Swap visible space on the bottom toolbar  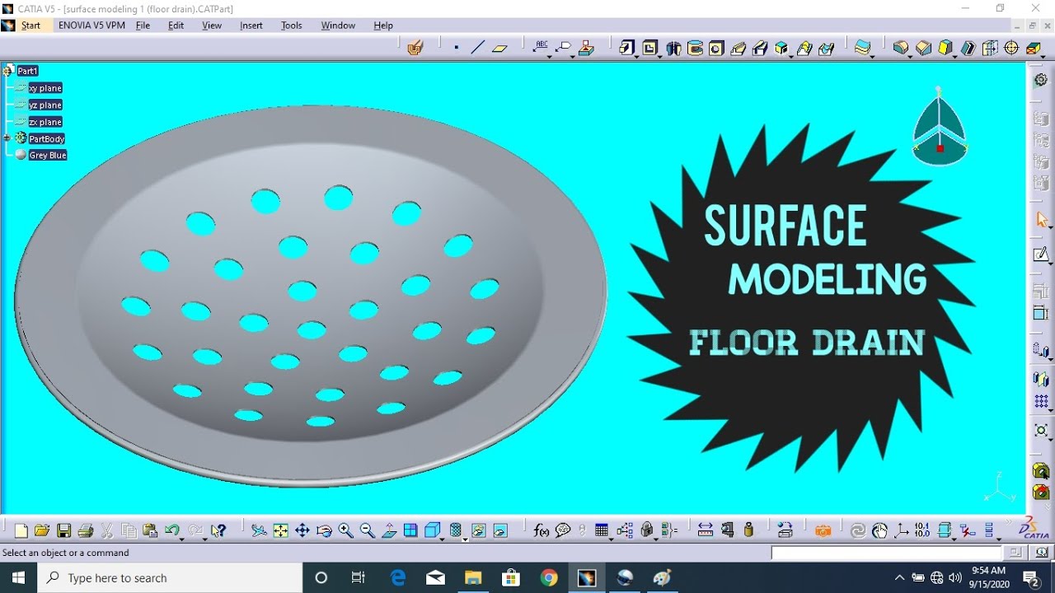[500, 530]
